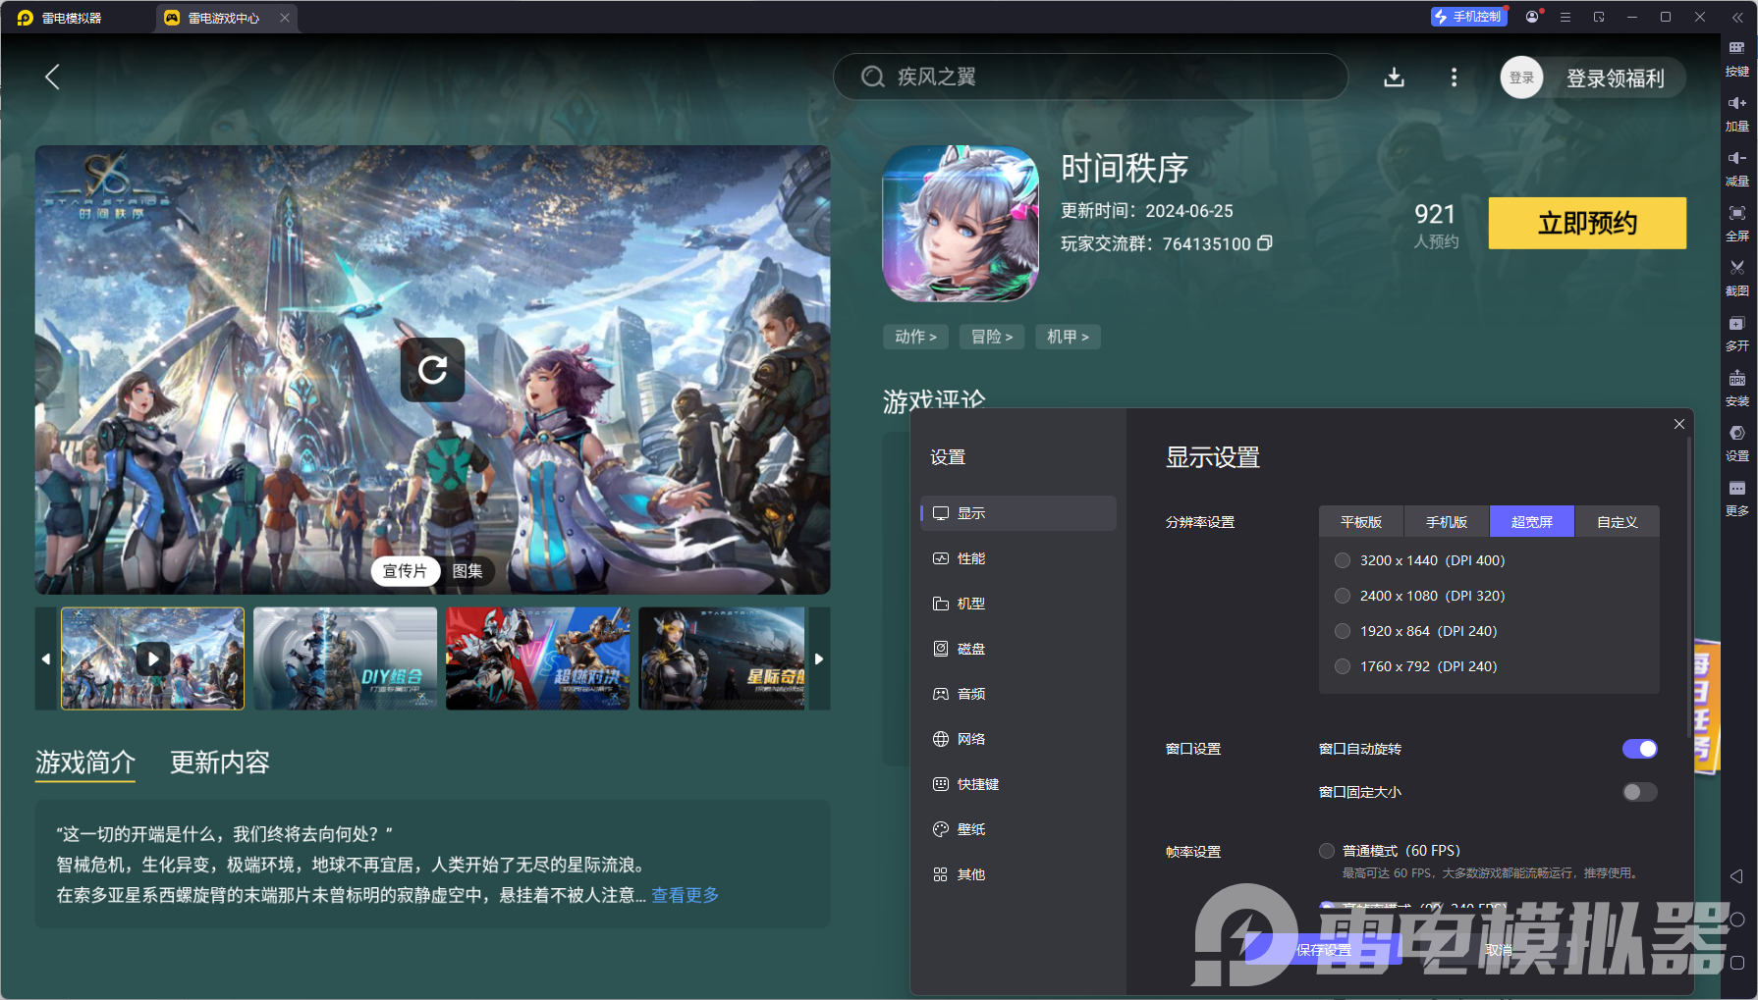This screenshot has height=1000, width=1758.
Task: Open 查看更多 to read full description
Action: point(684,895)
